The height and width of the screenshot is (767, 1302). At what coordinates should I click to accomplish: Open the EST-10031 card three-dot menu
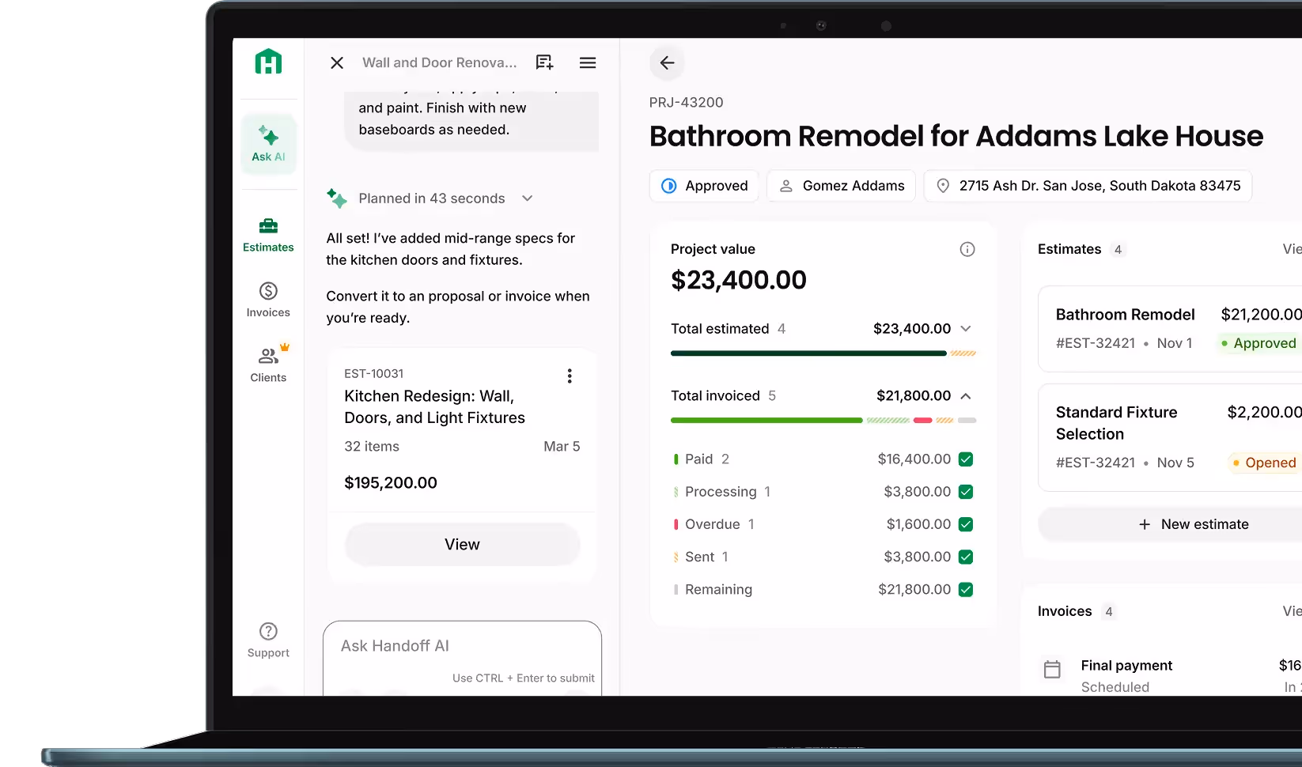coord(570,376)
